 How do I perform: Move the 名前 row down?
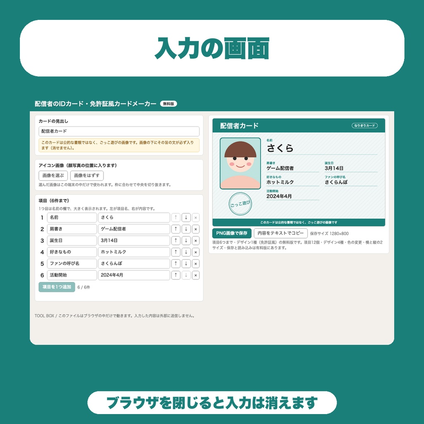tap(186, 217)
